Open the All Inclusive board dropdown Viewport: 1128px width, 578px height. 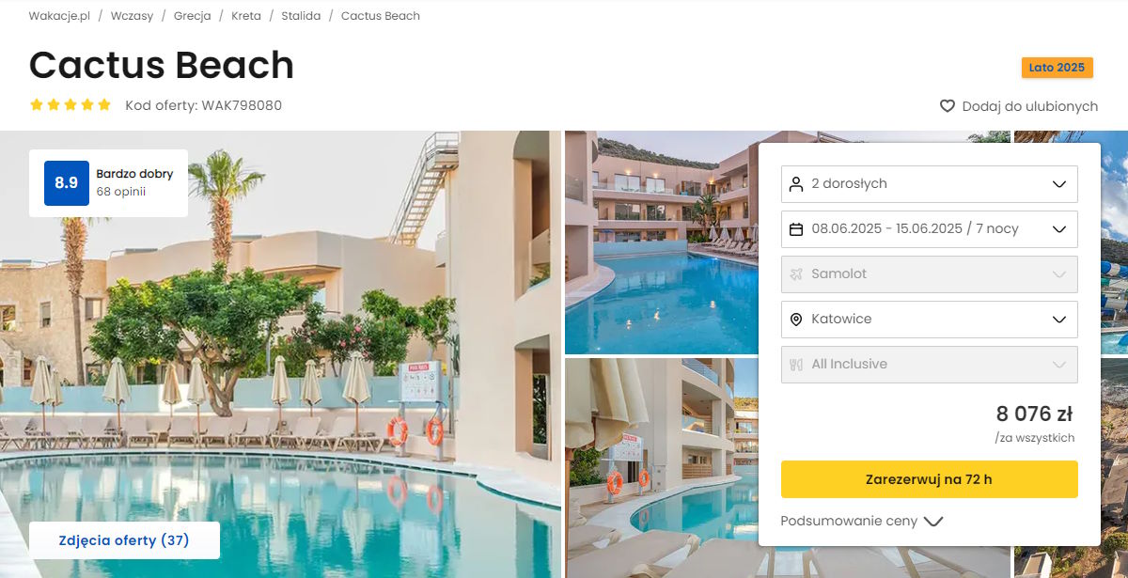(930, 365)
